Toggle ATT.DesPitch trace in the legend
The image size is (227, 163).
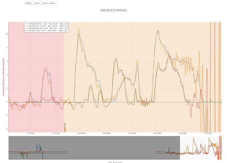click(46, 28)
